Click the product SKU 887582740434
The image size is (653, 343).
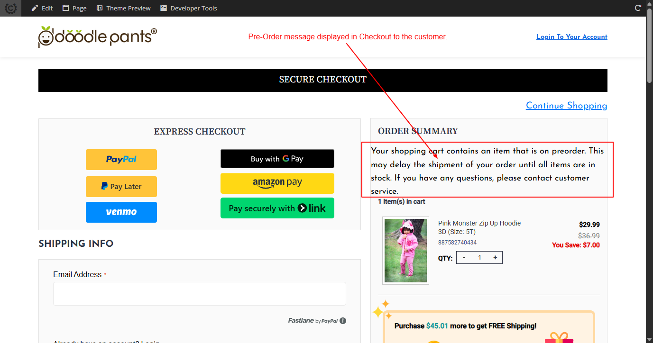[x=458, y=242]
